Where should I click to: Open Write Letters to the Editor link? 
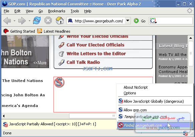[96, 53]
